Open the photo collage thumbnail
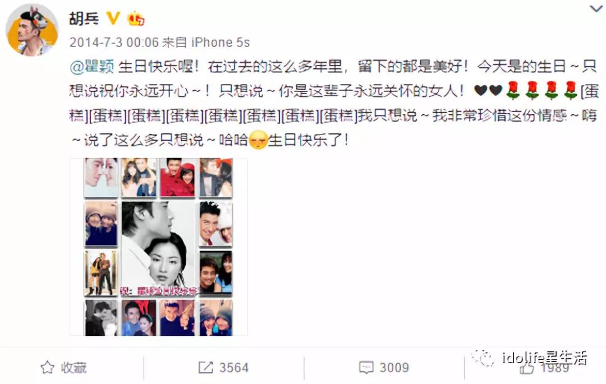 click(x=159, y=247)
